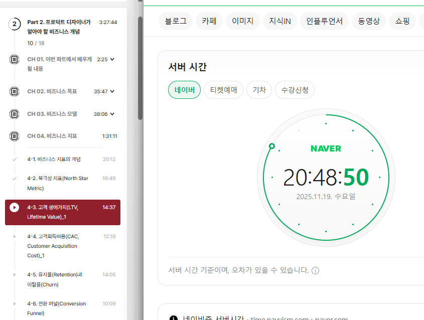Click the 서버 시간 기준이며 notice text
Image resolution: width=424 pixels, height=320 pixels.
(238, 270)
